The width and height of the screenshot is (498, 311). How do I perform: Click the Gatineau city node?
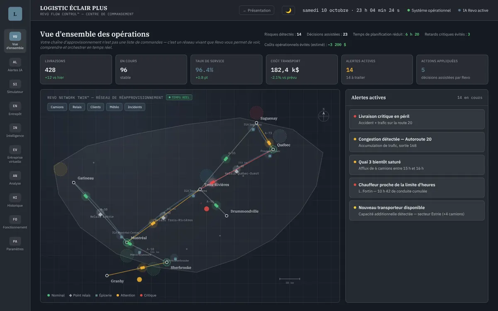(x=74, y=182)
